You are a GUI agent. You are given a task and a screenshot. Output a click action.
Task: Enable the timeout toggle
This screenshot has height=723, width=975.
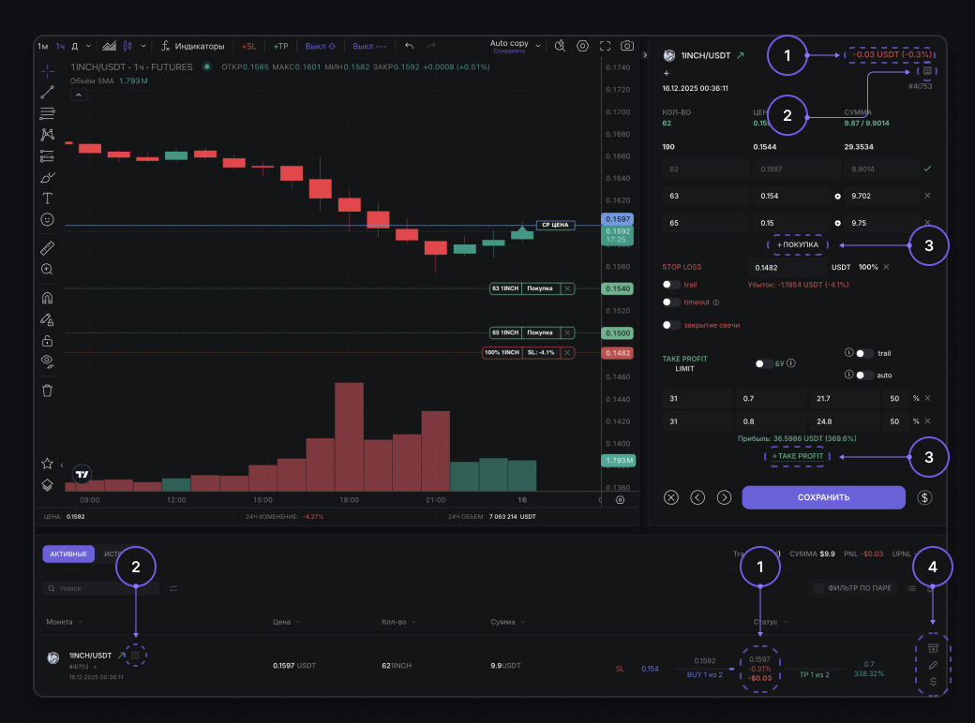click(671, 302)
